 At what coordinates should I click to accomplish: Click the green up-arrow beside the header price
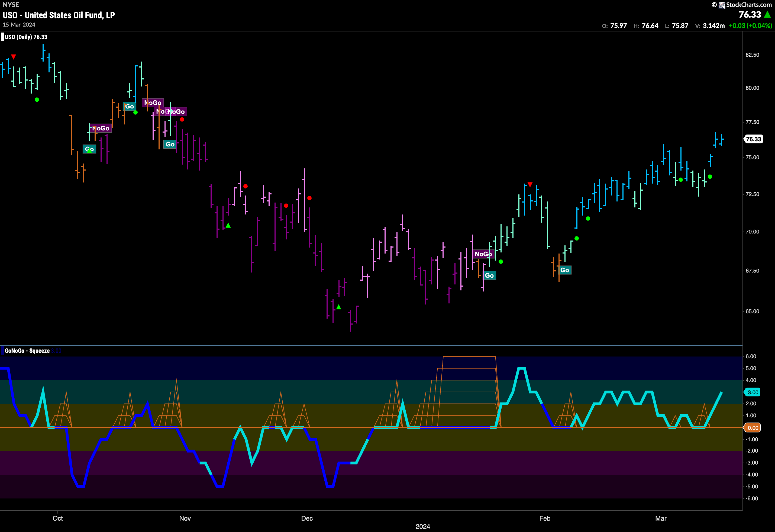pos(767,15)
